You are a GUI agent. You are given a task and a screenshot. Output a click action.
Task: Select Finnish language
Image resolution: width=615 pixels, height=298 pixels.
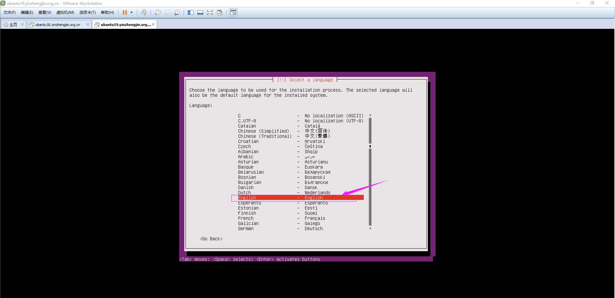[x=301, y=213]
